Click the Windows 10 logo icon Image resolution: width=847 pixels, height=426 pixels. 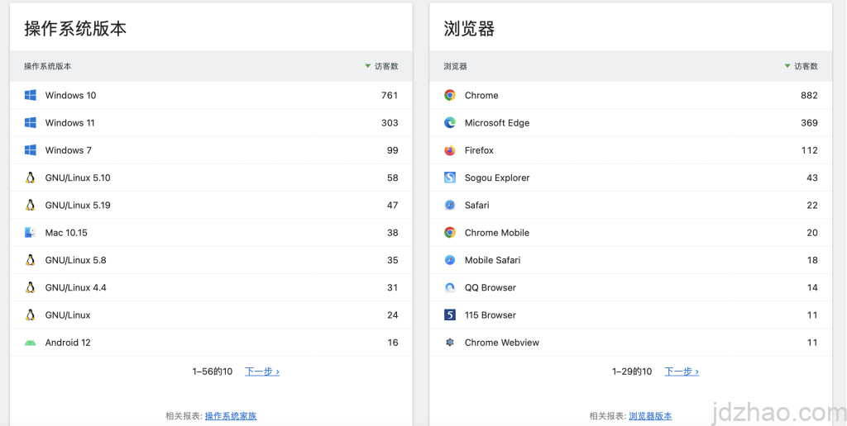coord(31,96)
